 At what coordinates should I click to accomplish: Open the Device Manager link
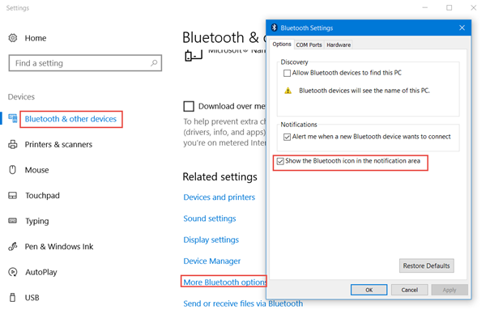click(212, 261)
